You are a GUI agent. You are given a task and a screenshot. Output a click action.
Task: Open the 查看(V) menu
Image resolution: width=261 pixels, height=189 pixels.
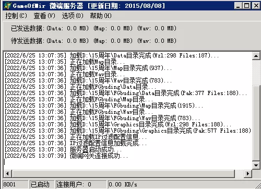[x=44, y=16]
